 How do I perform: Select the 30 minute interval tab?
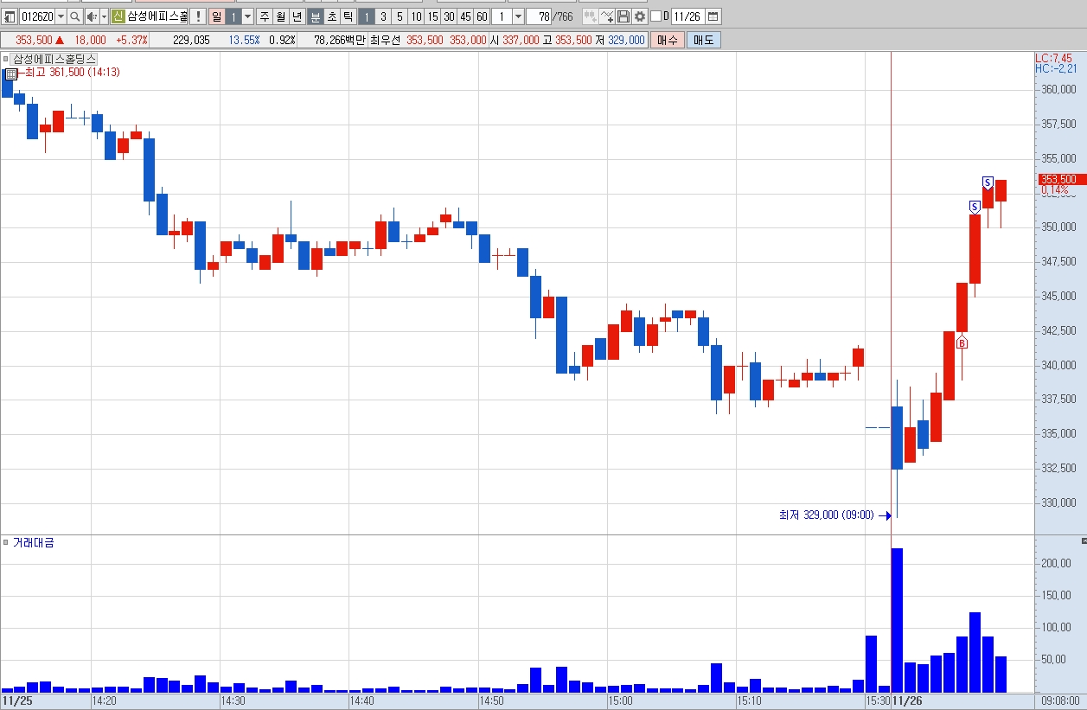(x=449, y=16)
